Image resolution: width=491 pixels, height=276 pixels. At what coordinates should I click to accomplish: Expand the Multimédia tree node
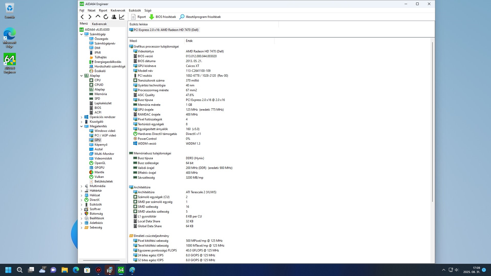click(82, 186)
